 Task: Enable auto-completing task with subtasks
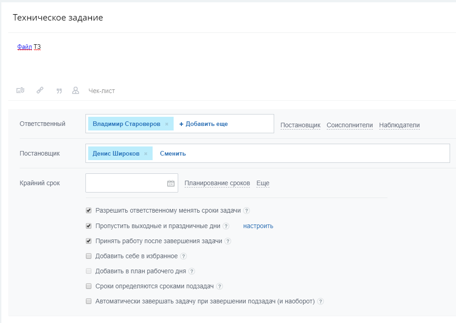tap(89, 302)
